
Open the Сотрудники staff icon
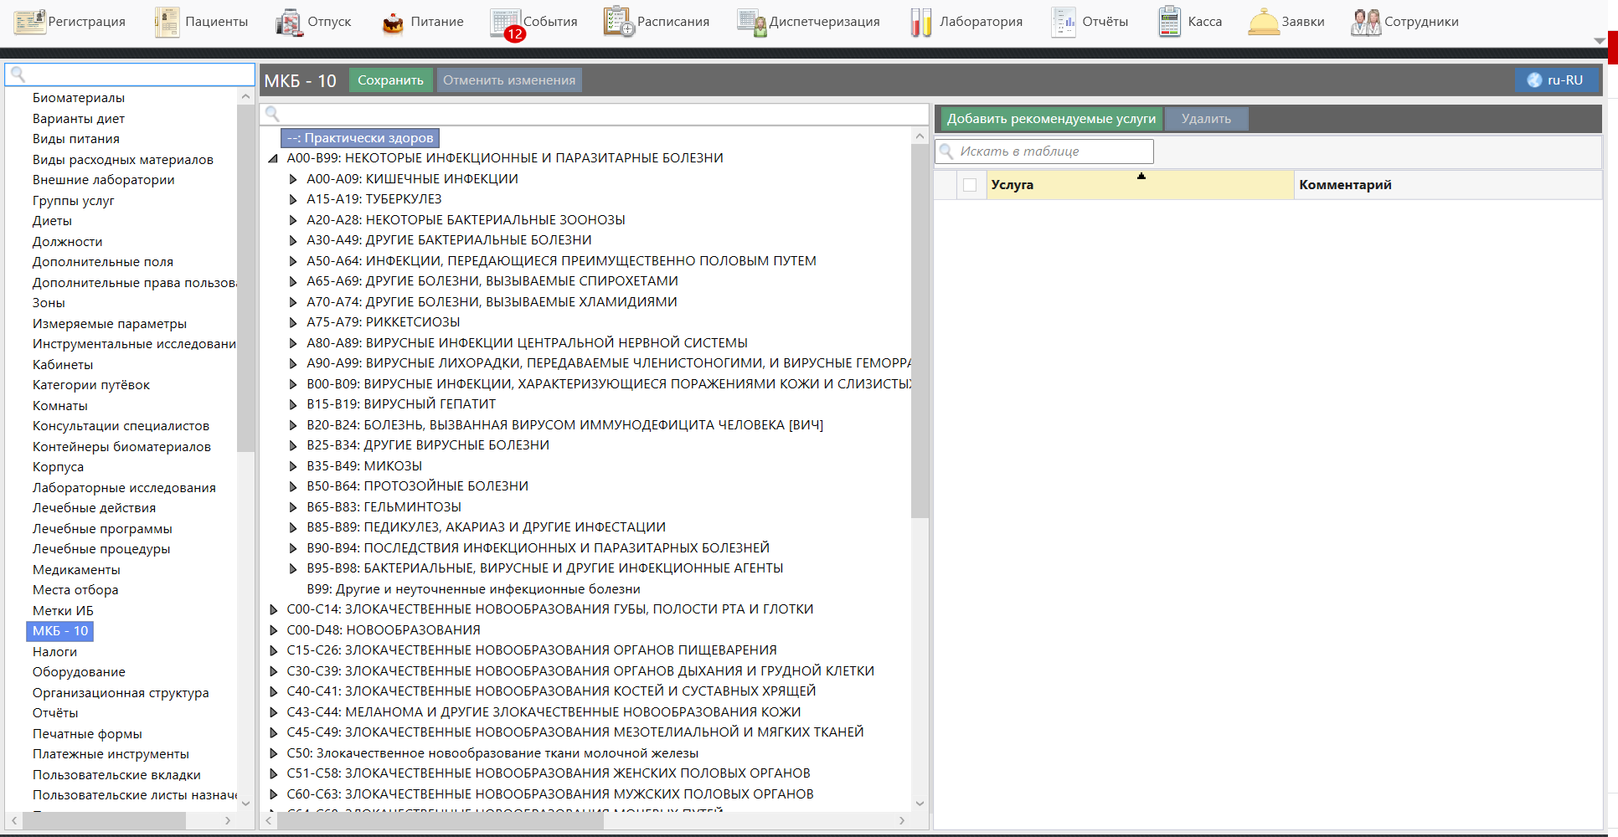coord(1365,23)
